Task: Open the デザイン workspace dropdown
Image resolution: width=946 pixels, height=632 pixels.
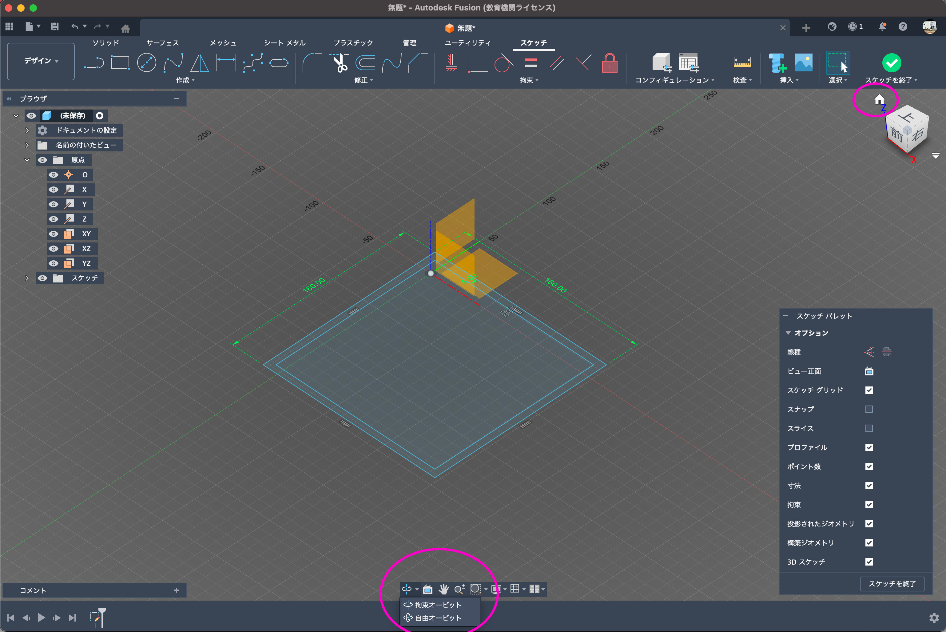Action: coord(41,61)
